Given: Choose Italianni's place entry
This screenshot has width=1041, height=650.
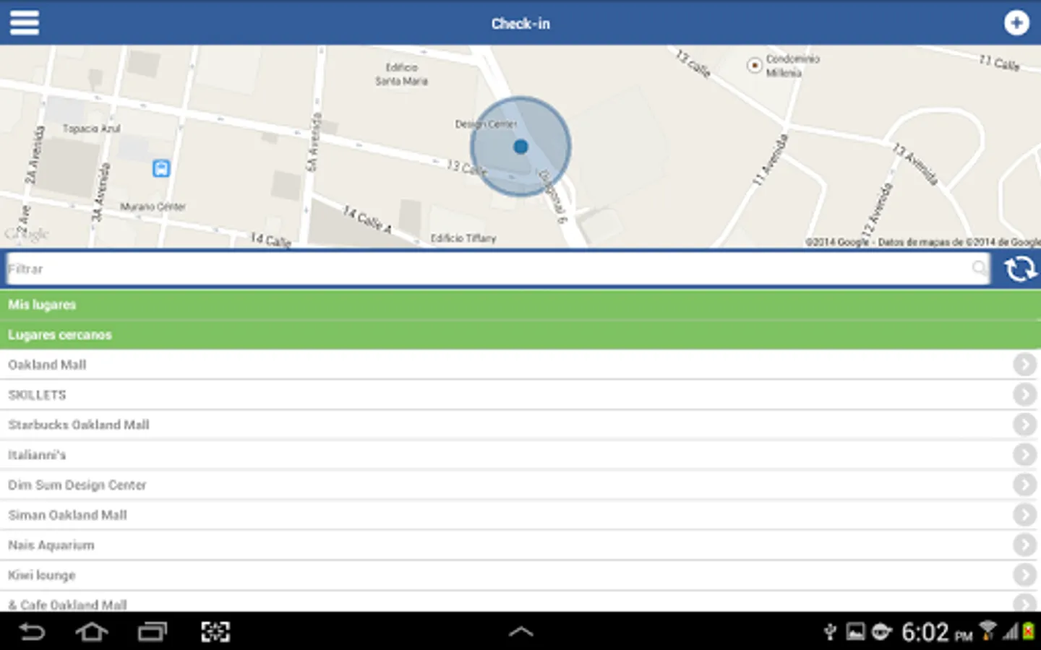Looking at the screenshot, I should pos(520,455).
